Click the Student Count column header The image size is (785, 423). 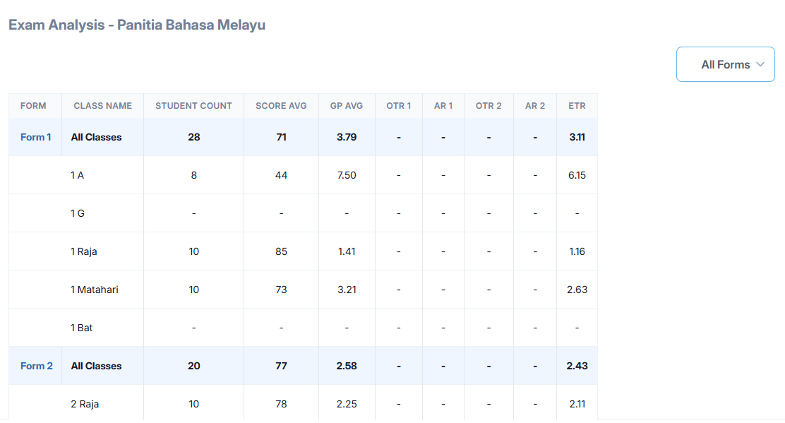[x=193, y=106]
